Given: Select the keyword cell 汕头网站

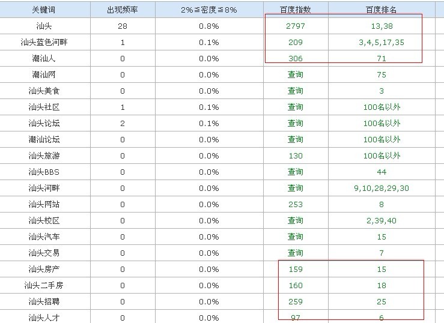Looking at the screenshot, I should (x=44, y=205).
